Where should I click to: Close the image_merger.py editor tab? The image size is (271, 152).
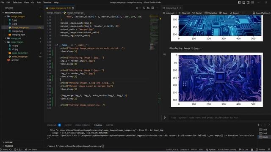coord(73,8)
